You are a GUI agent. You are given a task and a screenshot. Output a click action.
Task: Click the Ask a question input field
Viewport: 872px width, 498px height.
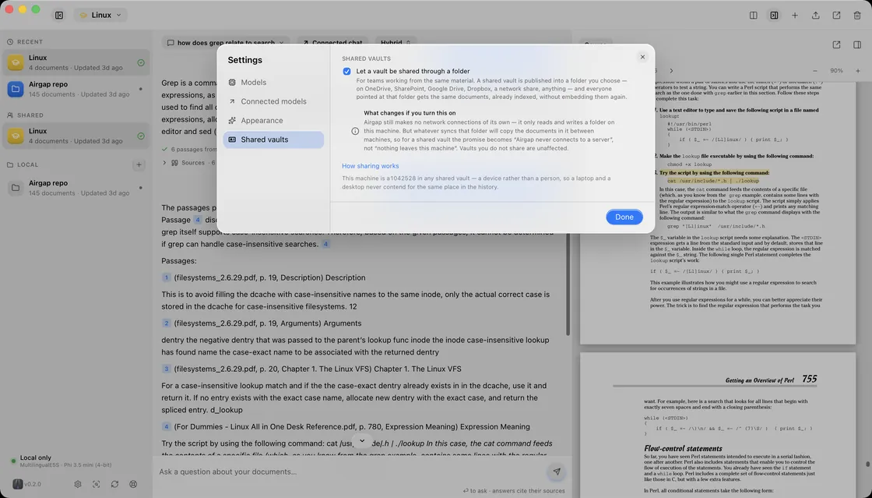point(350,472)
